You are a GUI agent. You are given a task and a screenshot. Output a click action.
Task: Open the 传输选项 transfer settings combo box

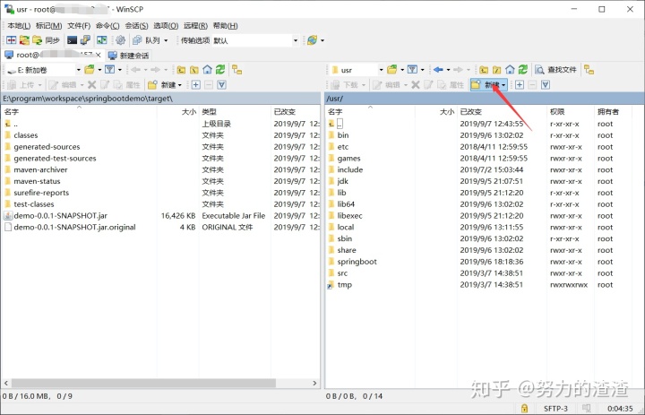255,40
